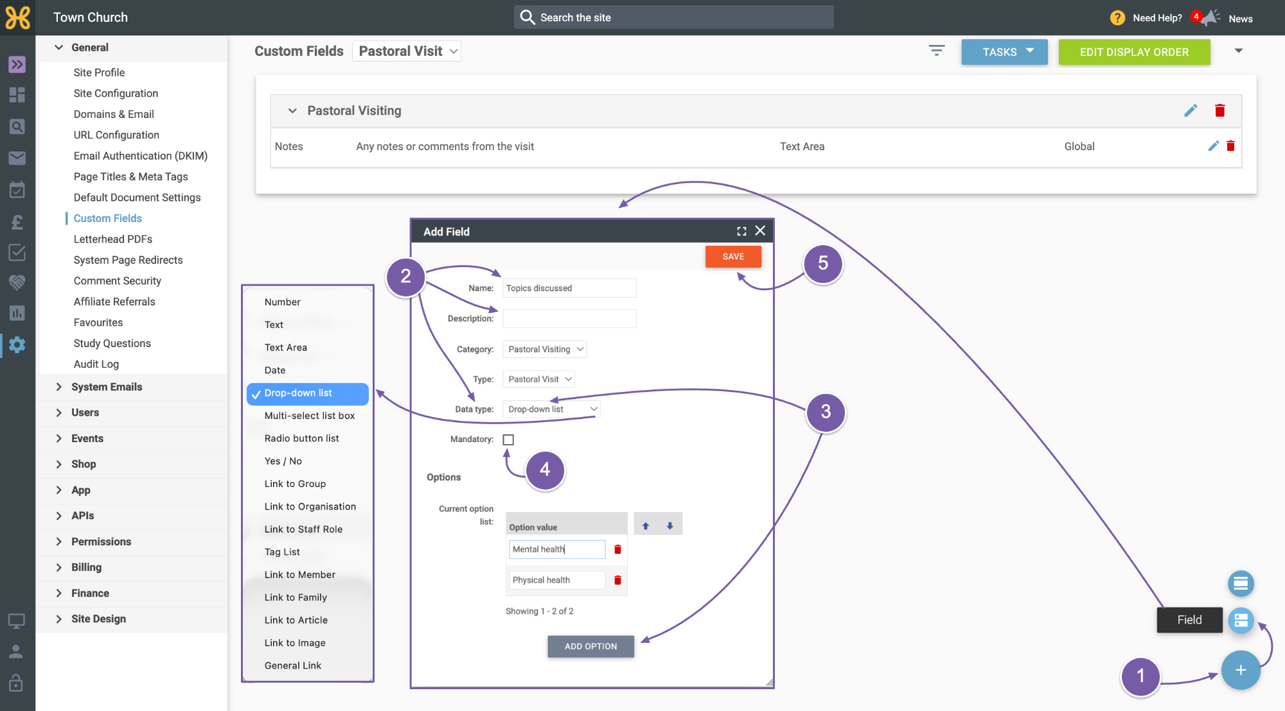Click the Field icon button
Image resolution: width=1285 pixels, height=711 pixels.
1241,620
